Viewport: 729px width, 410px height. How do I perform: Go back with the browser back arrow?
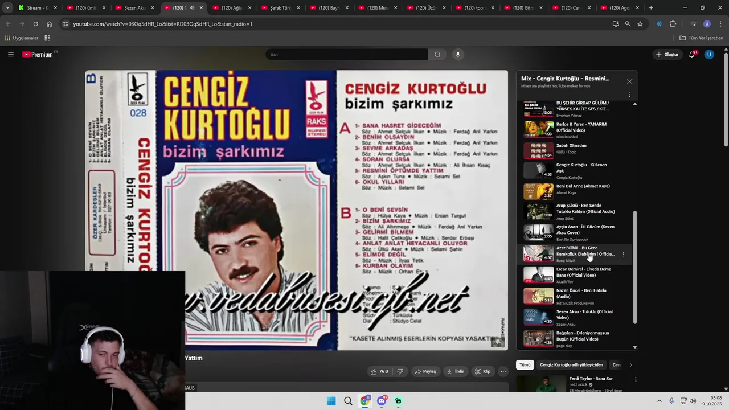[8, 24]
